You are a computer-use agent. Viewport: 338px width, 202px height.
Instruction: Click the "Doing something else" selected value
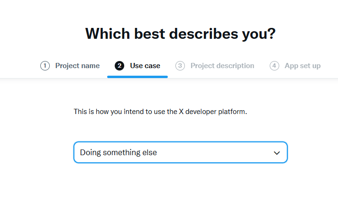pos(119,152)
